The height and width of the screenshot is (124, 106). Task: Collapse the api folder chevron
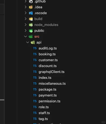pos(28,42)
